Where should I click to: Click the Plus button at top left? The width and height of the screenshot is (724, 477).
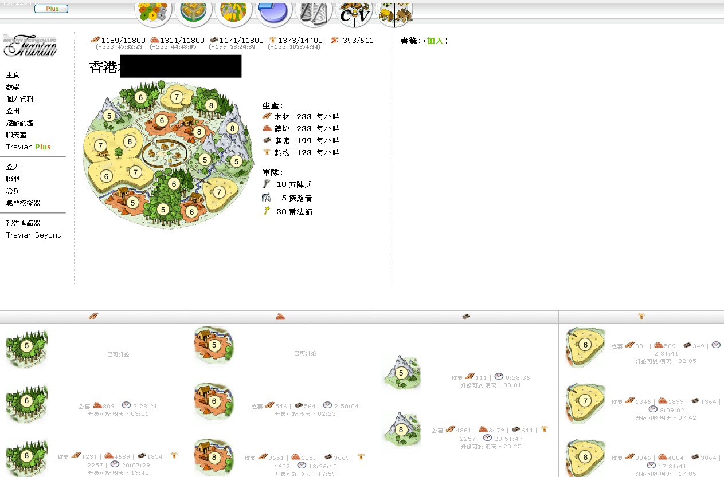tap(51, 9)
